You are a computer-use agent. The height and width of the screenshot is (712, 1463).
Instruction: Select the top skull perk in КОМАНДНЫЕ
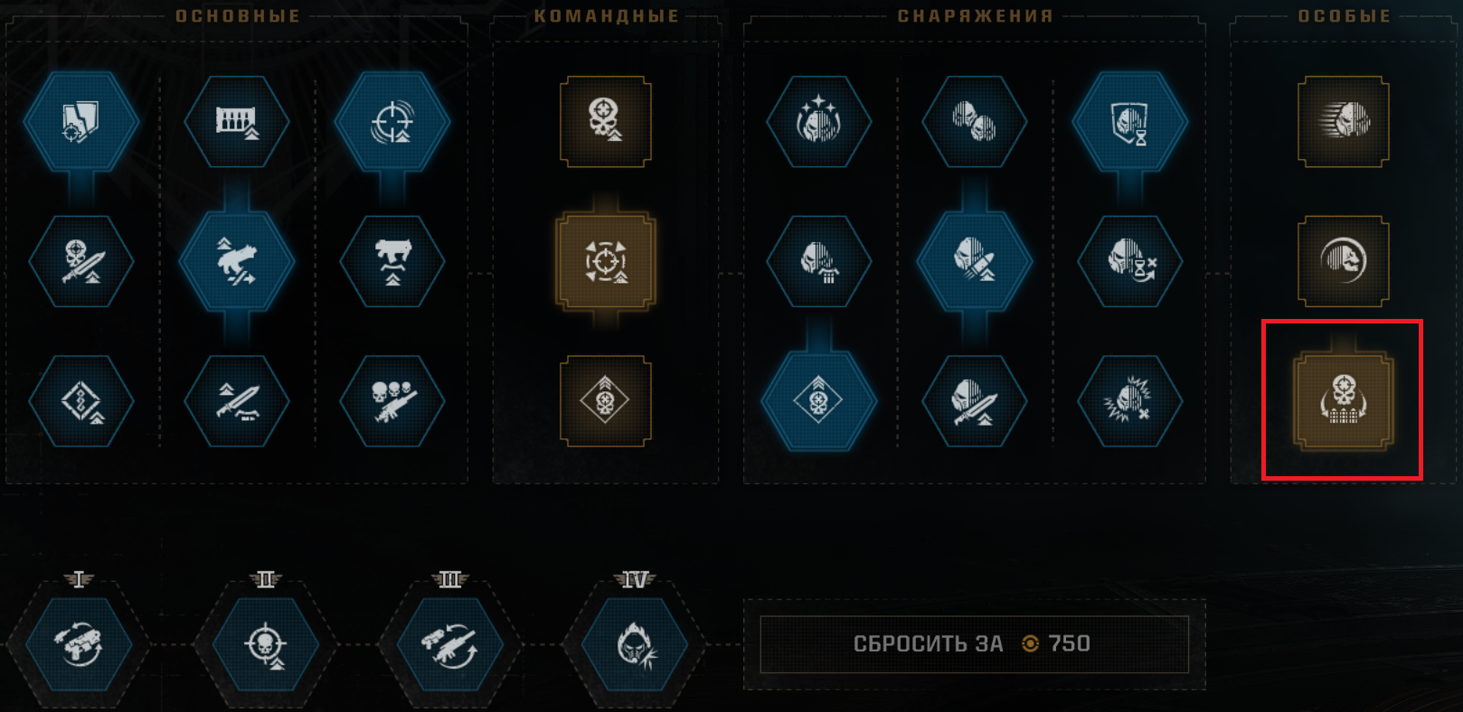click(x=606, y=122)
